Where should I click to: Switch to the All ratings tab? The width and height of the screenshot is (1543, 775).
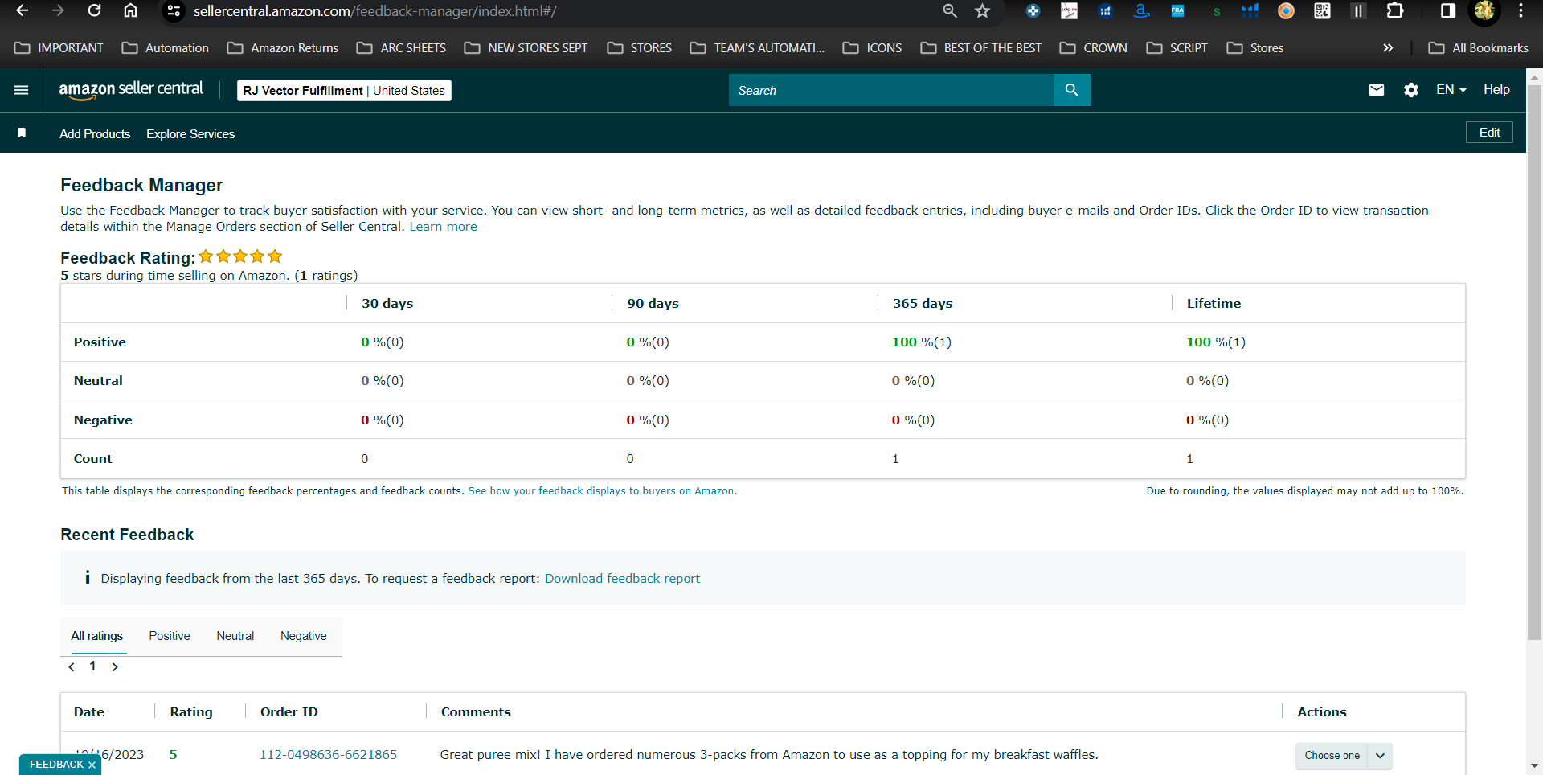pyautogui.click(x=97, y=636)
